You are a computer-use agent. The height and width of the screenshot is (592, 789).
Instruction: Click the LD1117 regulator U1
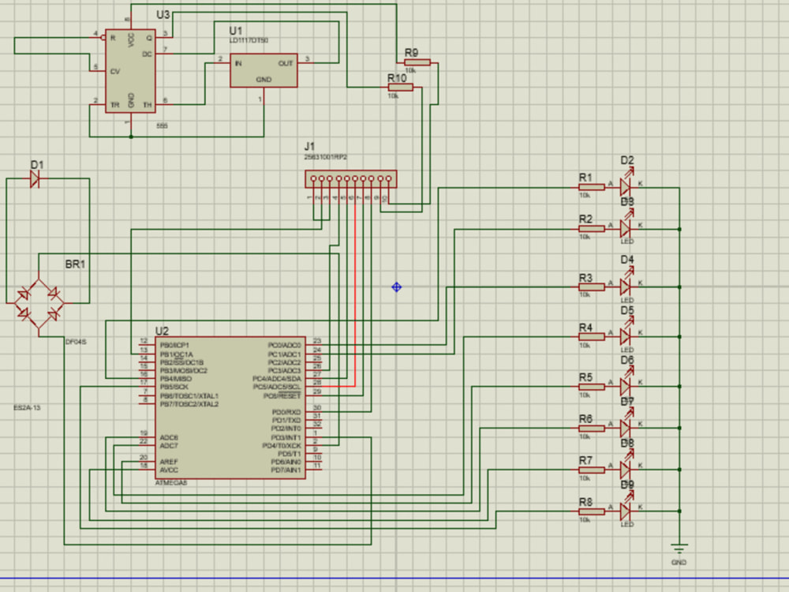point(264,70)
